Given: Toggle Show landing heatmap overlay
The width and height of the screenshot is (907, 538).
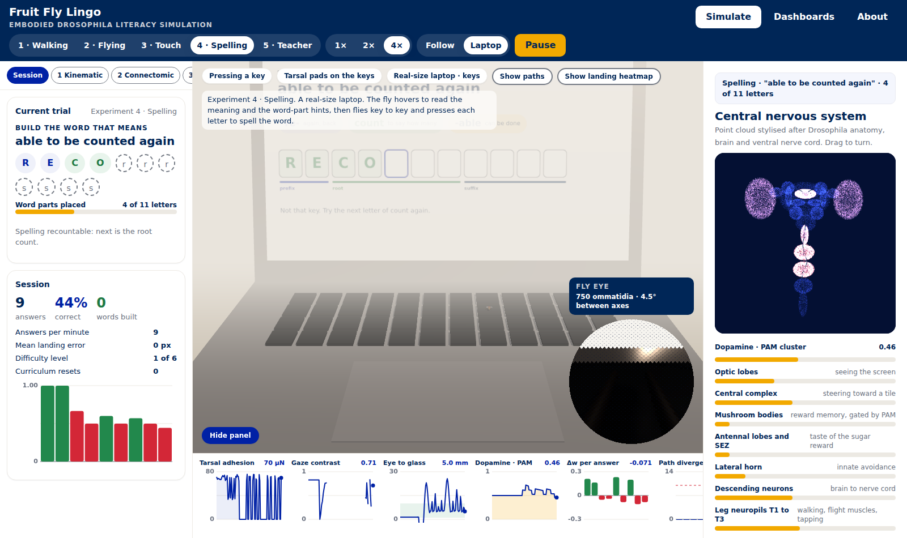Looking at the screenshot, I should pos(609,76).
